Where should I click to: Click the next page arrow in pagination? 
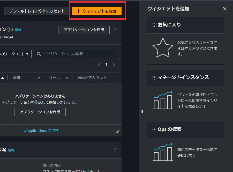coord(114,64)
